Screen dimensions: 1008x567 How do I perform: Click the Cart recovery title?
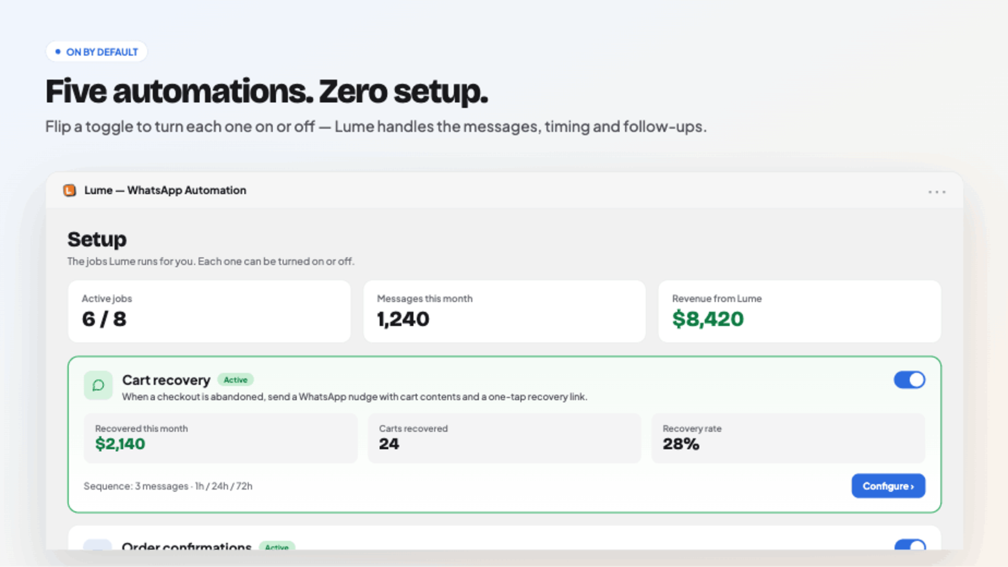click(166, 380)
